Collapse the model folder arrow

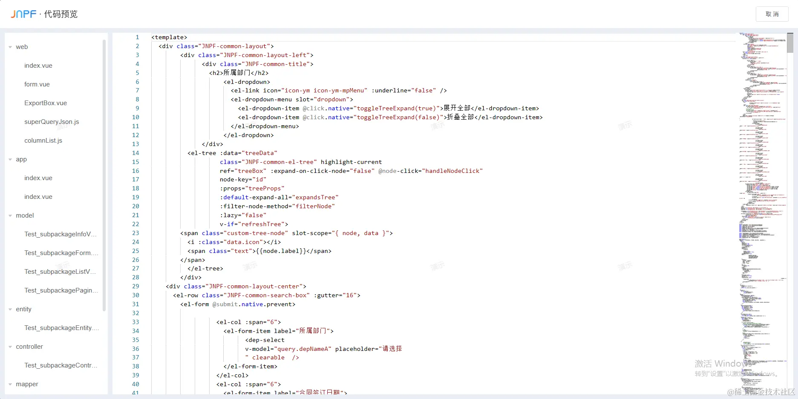(10, 215)
